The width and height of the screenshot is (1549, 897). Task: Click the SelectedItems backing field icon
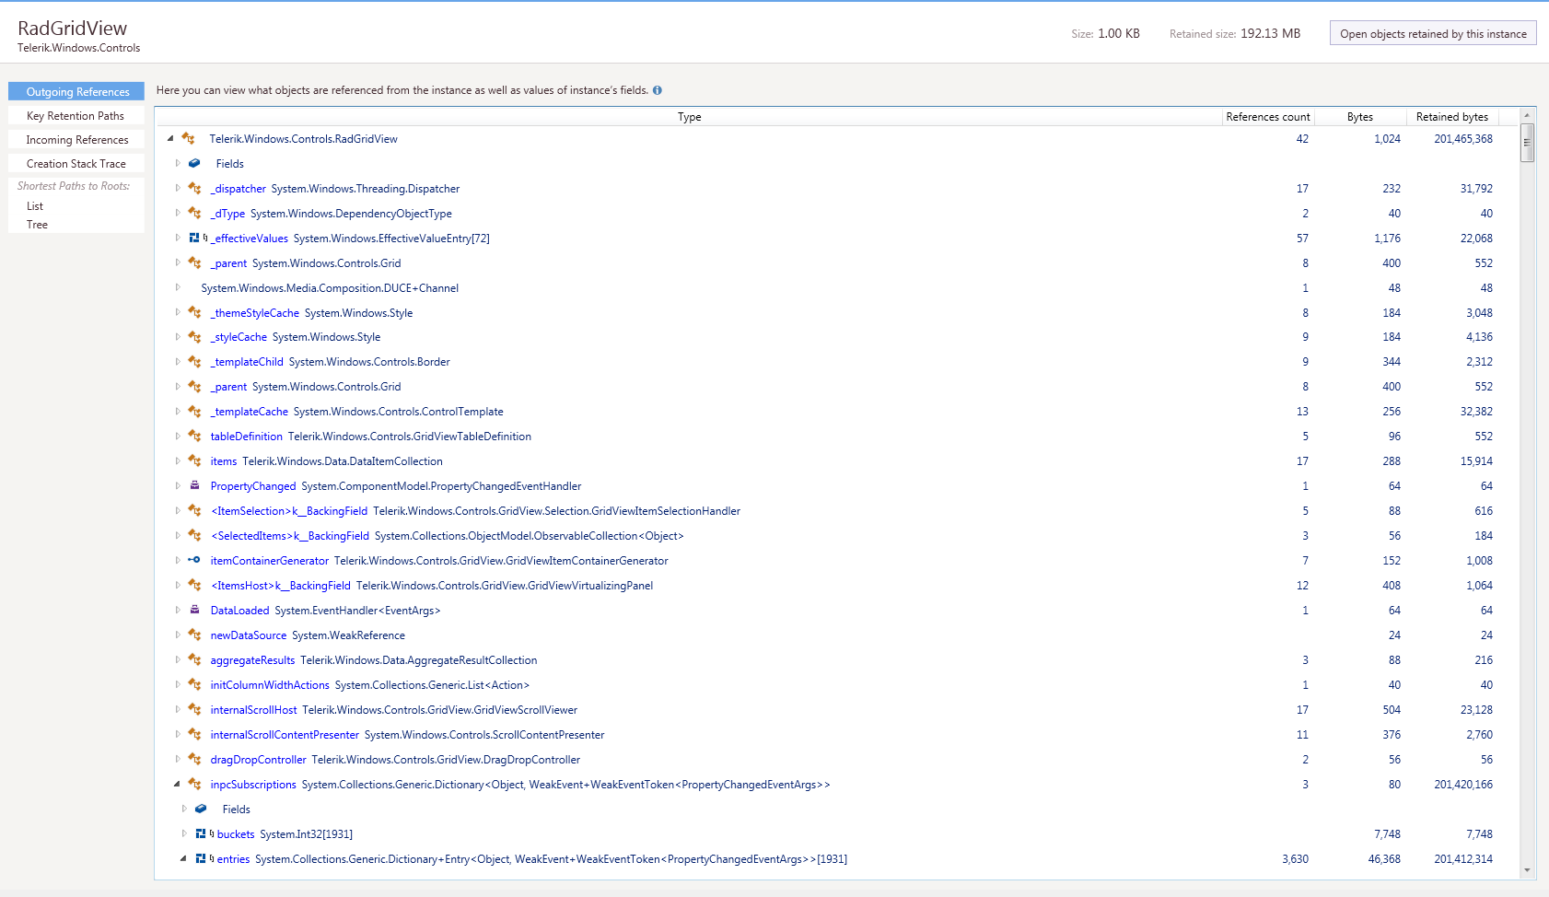(194, 536)
